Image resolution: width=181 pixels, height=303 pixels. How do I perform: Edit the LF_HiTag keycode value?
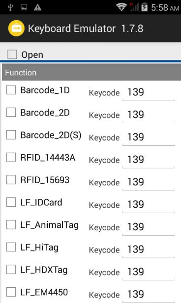point(149,249)
